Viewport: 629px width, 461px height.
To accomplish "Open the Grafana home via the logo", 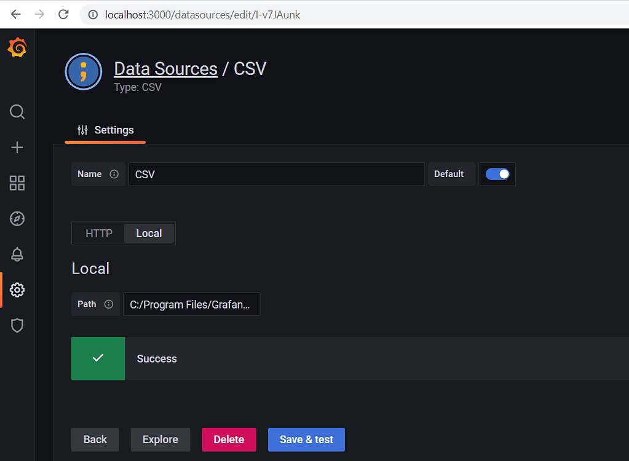I will point(17,47).
